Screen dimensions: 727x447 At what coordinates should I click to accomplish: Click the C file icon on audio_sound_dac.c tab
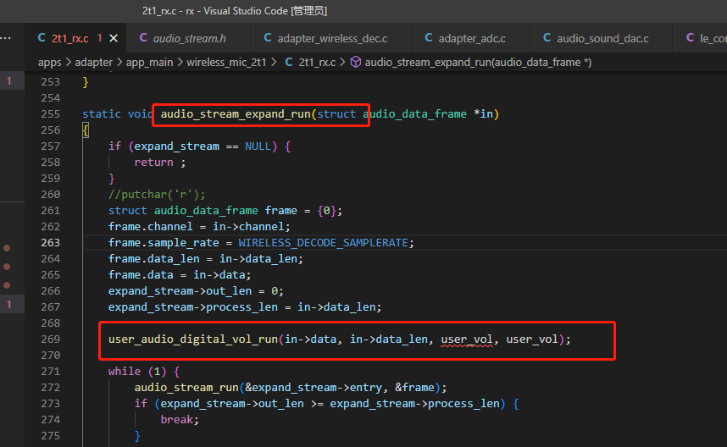tap(547, 38)
